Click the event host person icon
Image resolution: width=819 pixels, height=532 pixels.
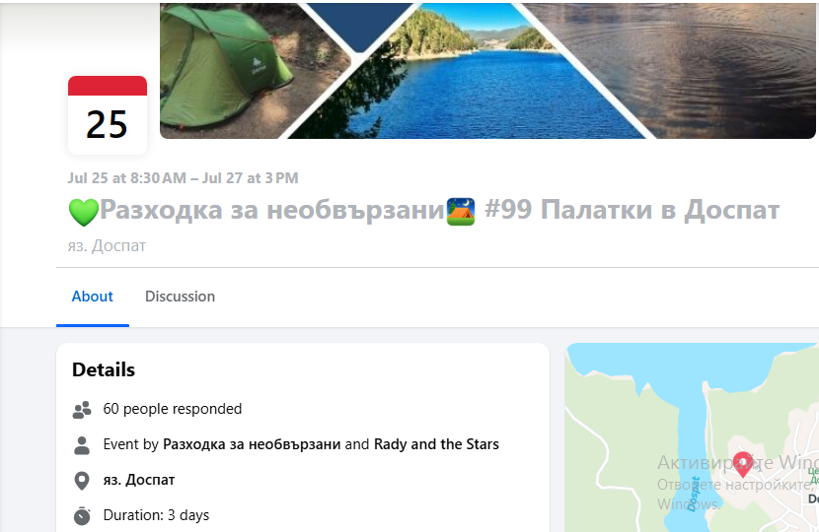pos(82,445)
